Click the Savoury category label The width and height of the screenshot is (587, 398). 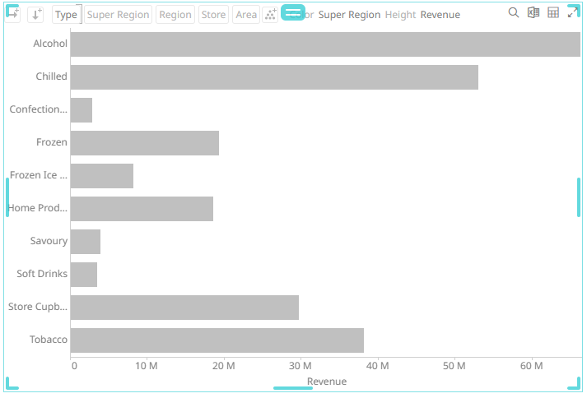[49, 241]
